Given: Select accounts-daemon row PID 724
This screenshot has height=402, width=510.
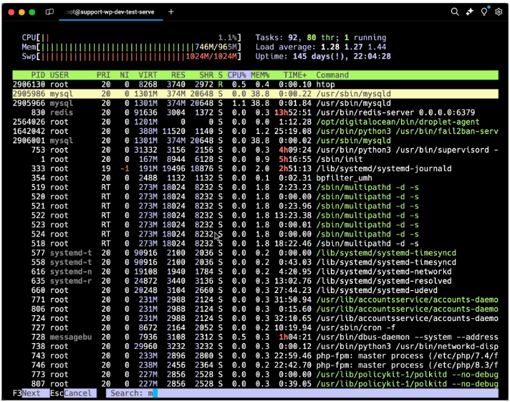Looking at the screenshot, I should [255, 318].
